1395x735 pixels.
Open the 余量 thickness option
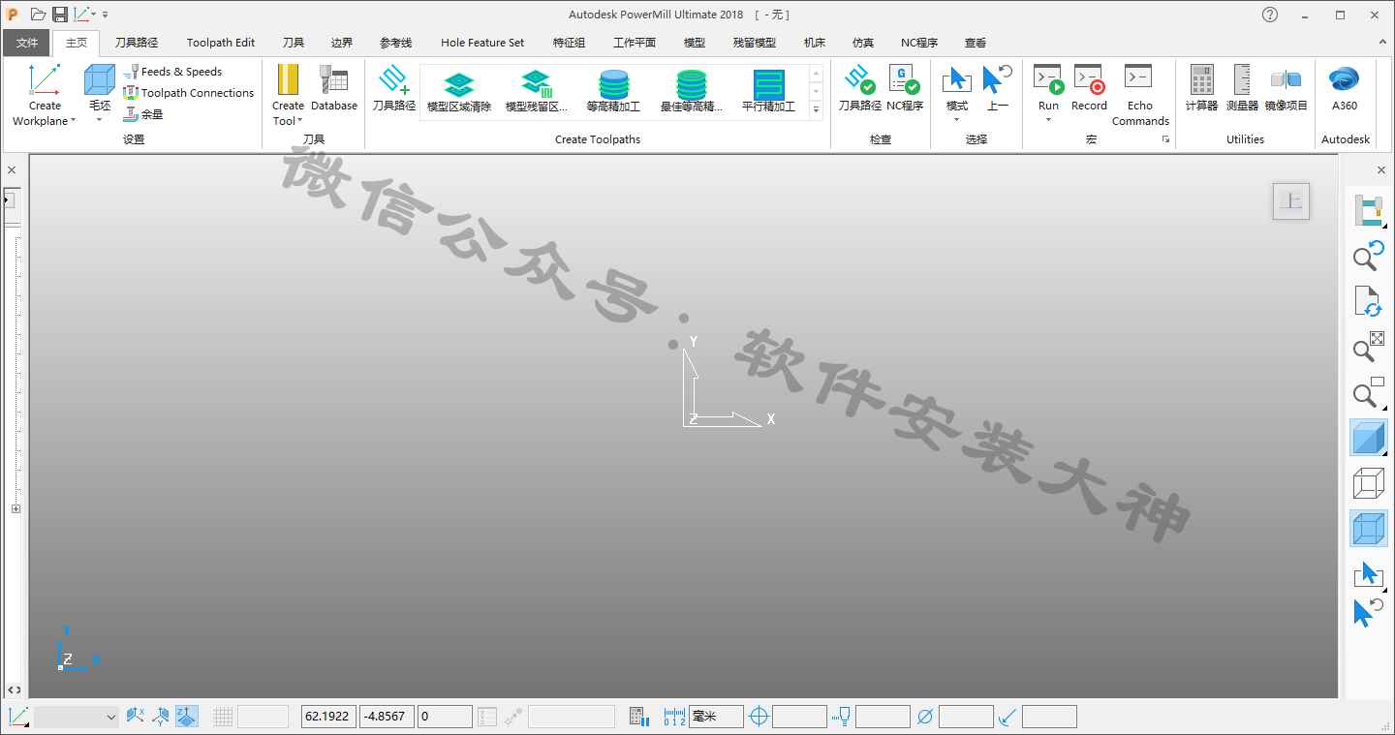point(143,114)
